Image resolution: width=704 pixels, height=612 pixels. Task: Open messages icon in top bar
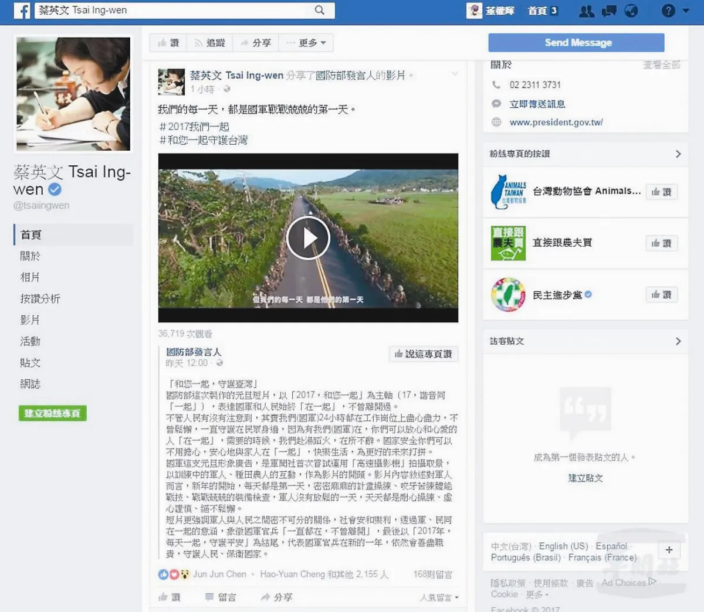point(609,11)
